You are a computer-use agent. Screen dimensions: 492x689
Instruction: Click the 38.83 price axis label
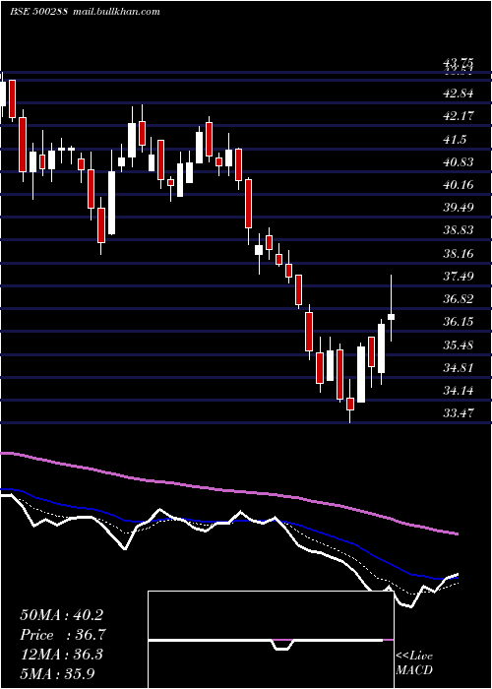click(x=459, y=230)
